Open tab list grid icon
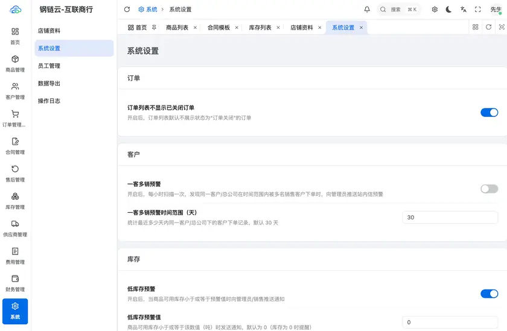The width and height of the screenshot is (507, 331). click(x=476, y=27)
